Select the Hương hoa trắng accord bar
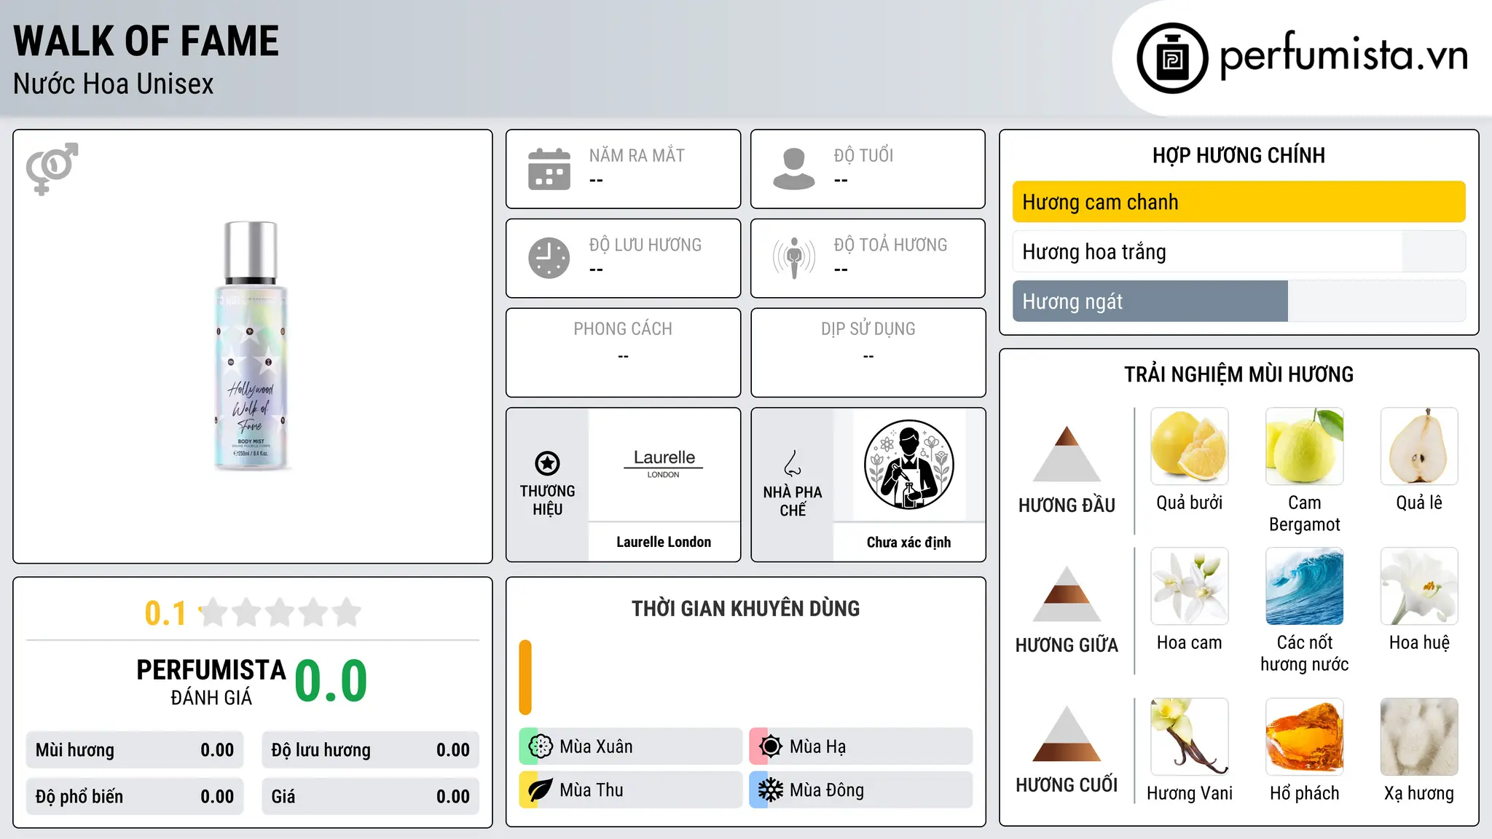This screenshot has height=839, width=1492. point(1238,251)
